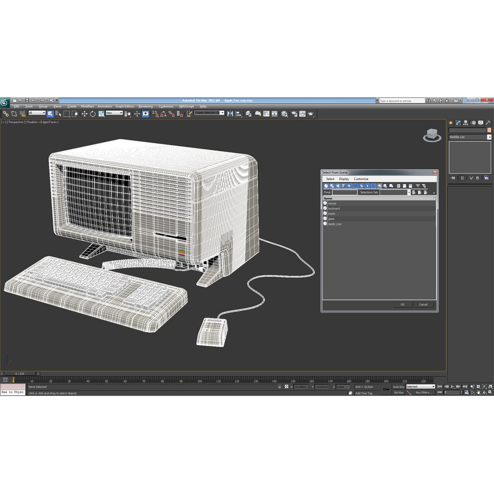Click the Align tool
This screenshot has width=494, height=494.
point(238,114)
